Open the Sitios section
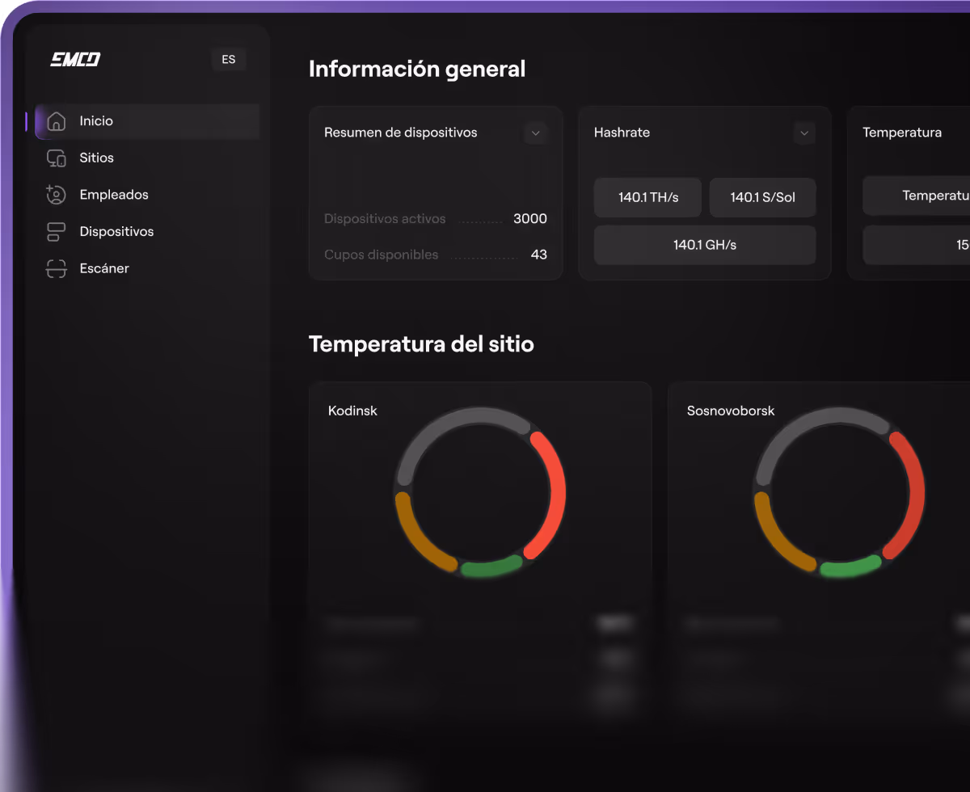 coord(96,158)
